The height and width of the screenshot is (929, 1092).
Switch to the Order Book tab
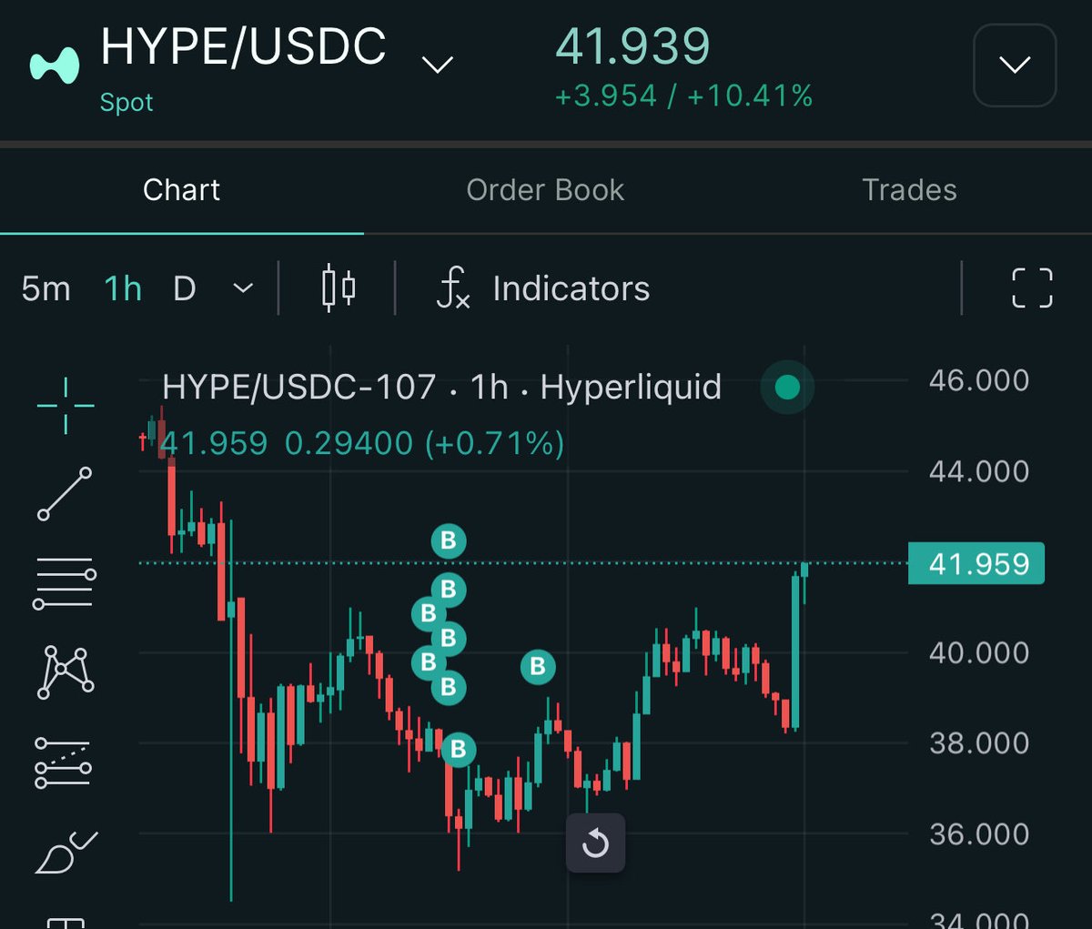[545, 189]
